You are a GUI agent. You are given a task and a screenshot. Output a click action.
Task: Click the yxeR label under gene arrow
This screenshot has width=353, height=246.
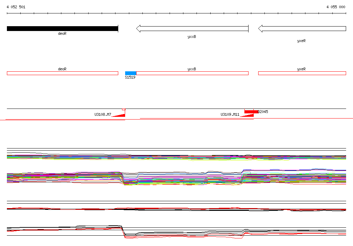(x=301, y=41)
